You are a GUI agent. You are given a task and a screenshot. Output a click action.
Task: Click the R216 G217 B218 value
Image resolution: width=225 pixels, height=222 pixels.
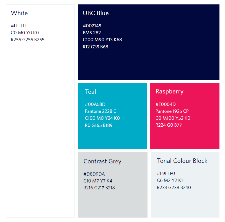coord(99,188)
